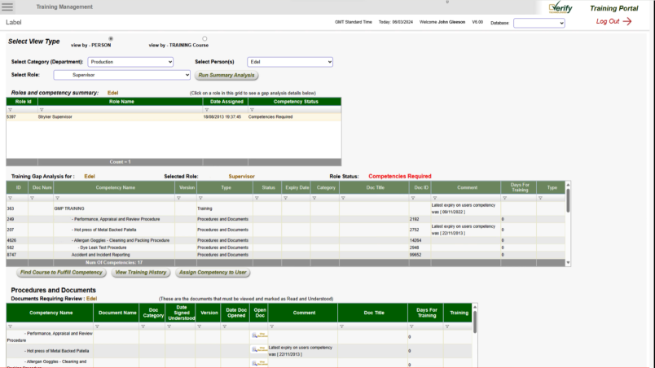Image resolution: width=655 pixels, height=368 pixels.
Task: Open document for Hot press of Metal Backed Patella
Action: (259, 348)
